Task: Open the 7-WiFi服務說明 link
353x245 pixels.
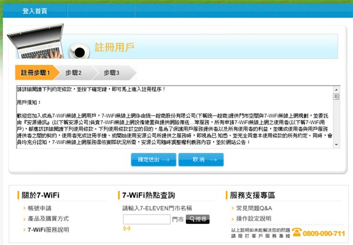Action: pyautogui.click(x=48, y=230)
